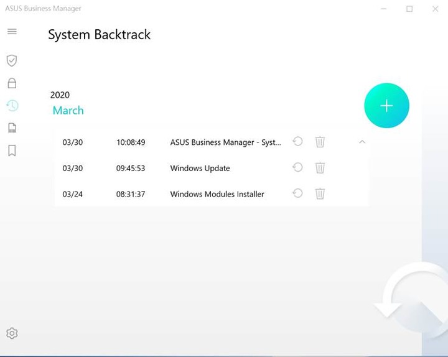
Task: Open settings via the gear icon
Action: (x=12, y=333)
